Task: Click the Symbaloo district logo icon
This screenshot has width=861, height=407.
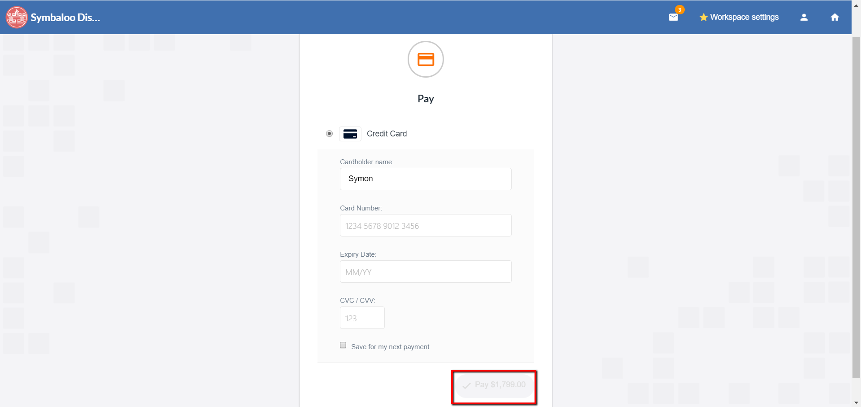Action: [17, 17]
